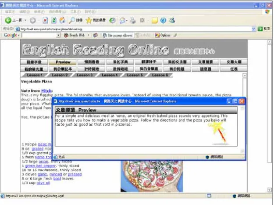Click the Google toolbar search input field

39,35
